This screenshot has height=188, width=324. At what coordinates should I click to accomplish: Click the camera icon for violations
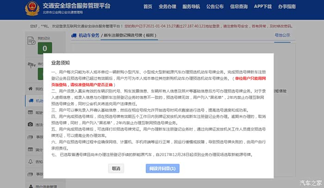[x=31, y=125]
